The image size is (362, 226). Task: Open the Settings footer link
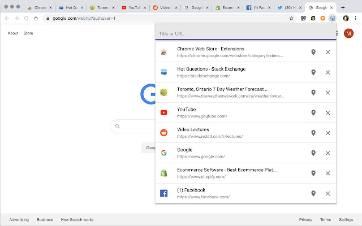pos(346,220)
